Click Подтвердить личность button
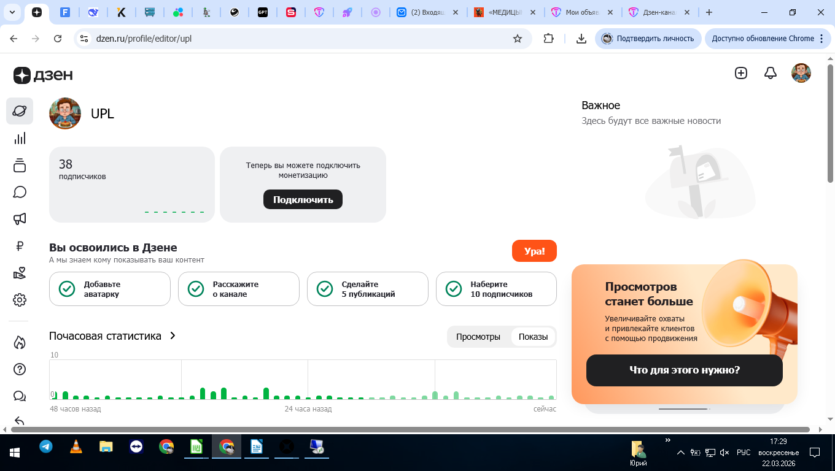835x471 pixels. (648, 38)
